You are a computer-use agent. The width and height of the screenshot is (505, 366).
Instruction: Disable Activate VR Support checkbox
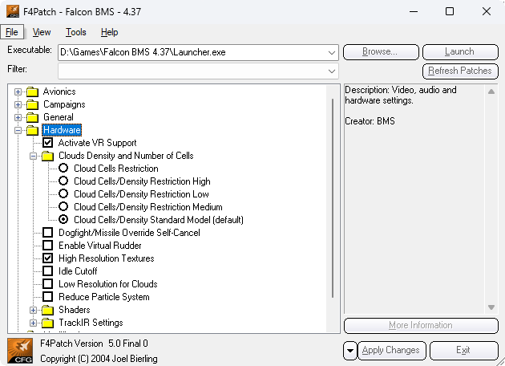tap(48, 143)
